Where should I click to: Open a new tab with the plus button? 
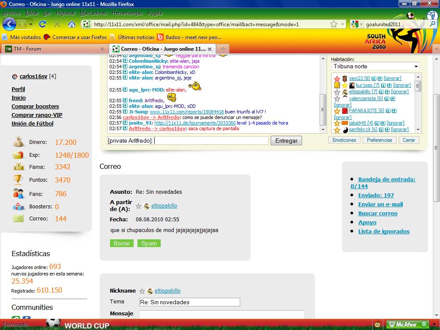point(223,49)
